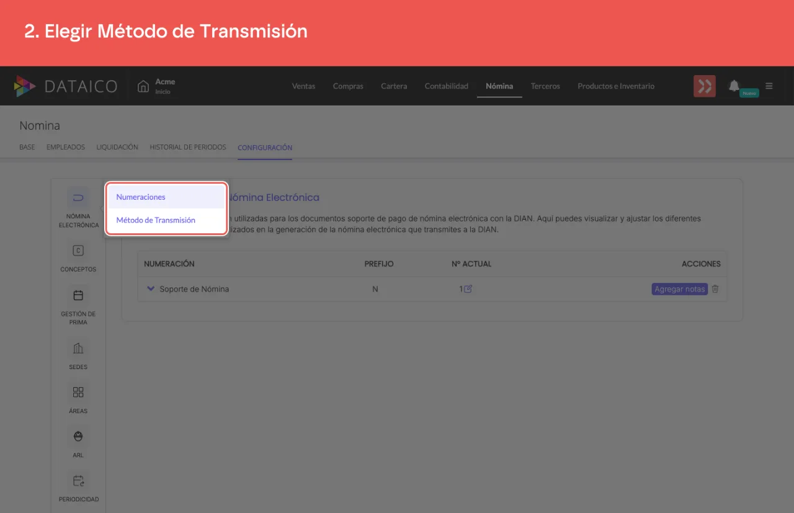This screenshot has height=513, width=794.
Task: Open the Ventas menu
Action: tap(303, 86)
